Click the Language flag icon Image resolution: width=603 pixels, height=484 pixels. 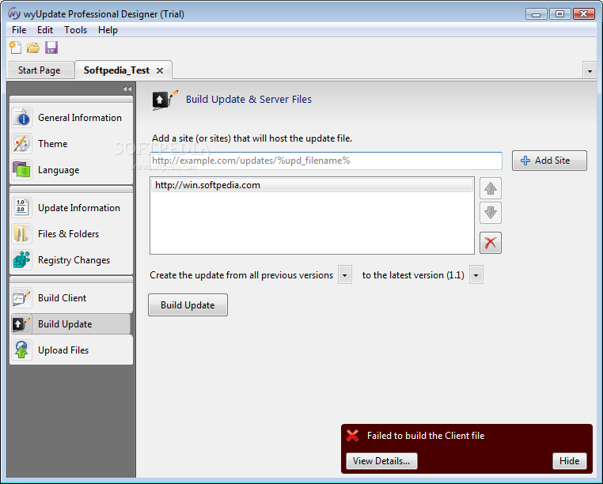click(x=21, y=170)
